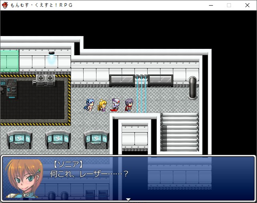The image size is (257, 203).
Task: Click the window title もんむす・くえすと！RPG
Action: coord(42,5)
